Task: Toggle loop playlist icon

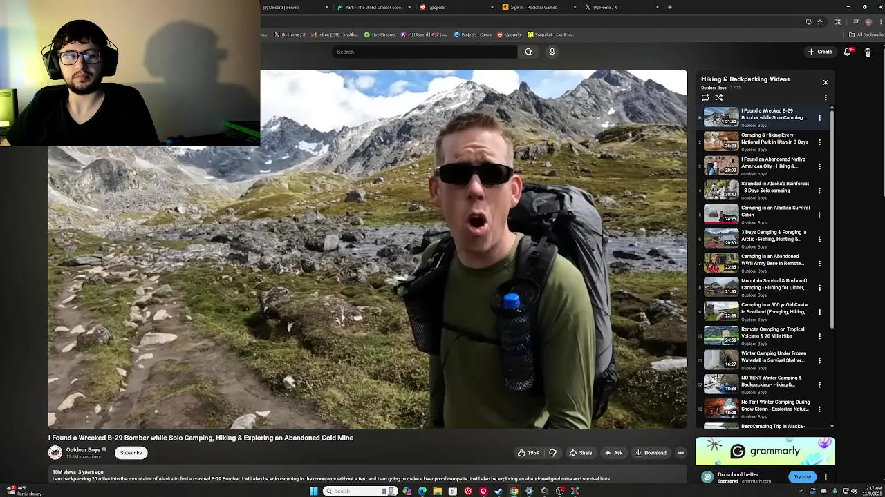Action: [x=705, y=98]
